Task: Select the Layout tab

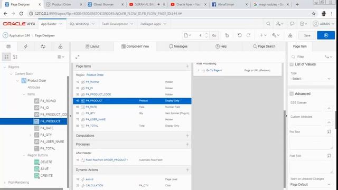Action: 92,46
